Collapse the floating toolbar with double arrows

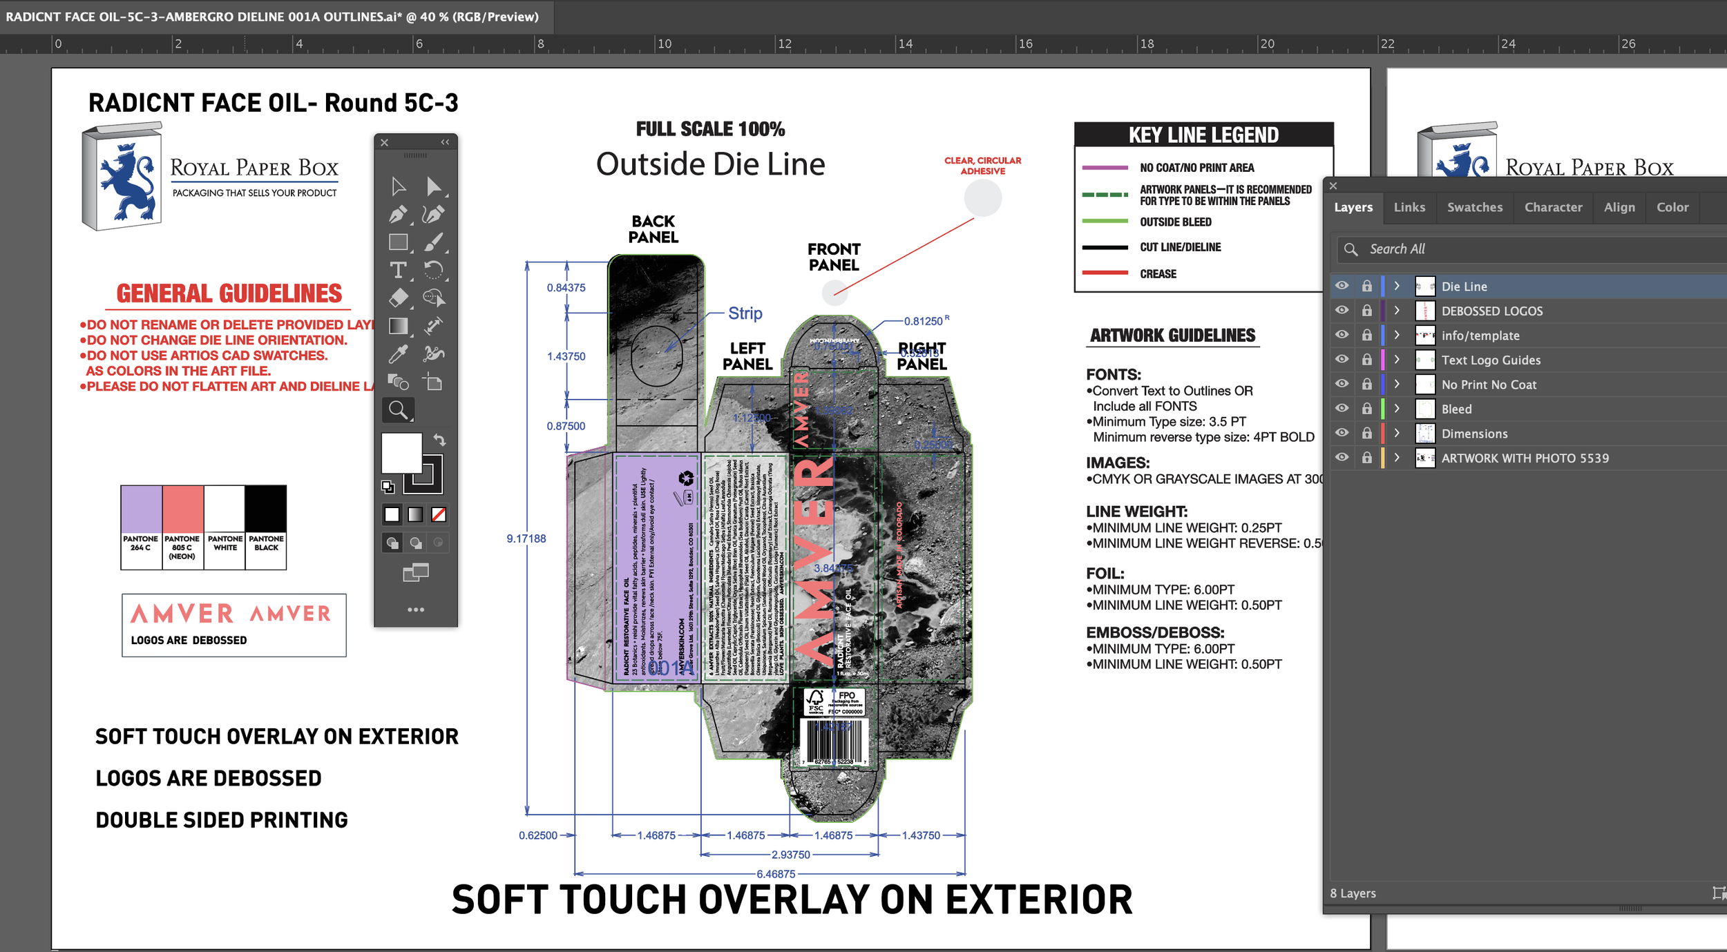445,142
